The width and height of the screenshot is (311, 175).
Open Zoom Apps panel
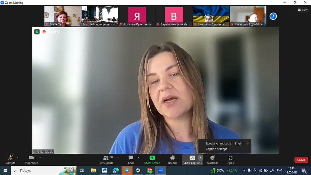pos(230,160)
